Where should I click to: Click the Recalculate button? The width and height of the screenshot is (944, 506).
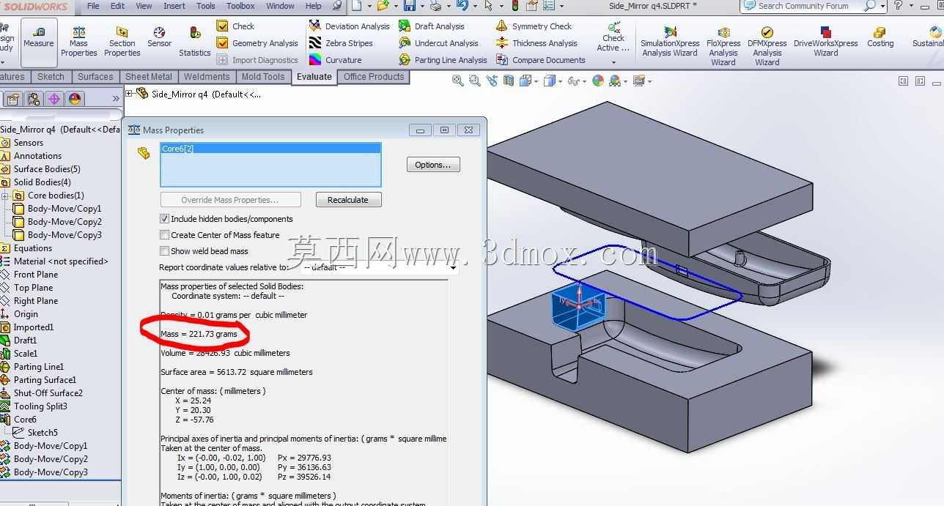click(x=348, y=200)
